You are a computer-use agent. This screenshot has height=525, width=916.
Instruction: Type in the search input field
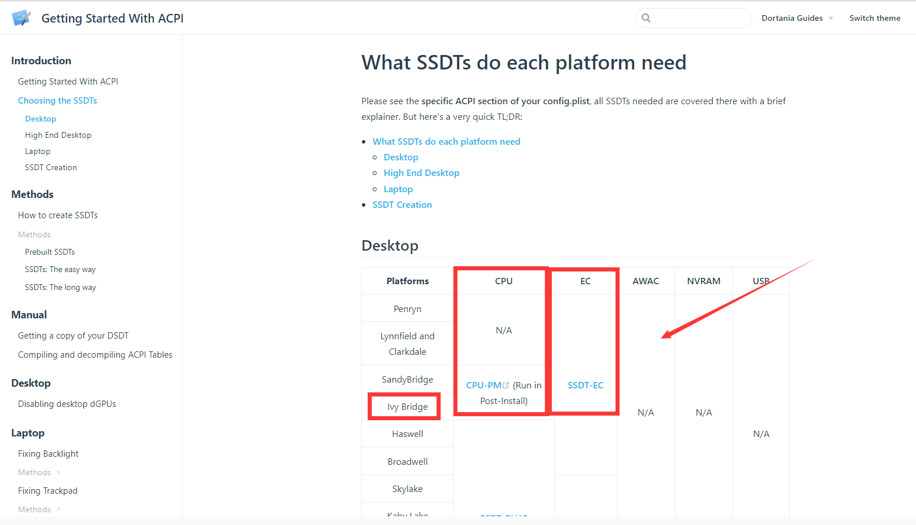(701, 18)
